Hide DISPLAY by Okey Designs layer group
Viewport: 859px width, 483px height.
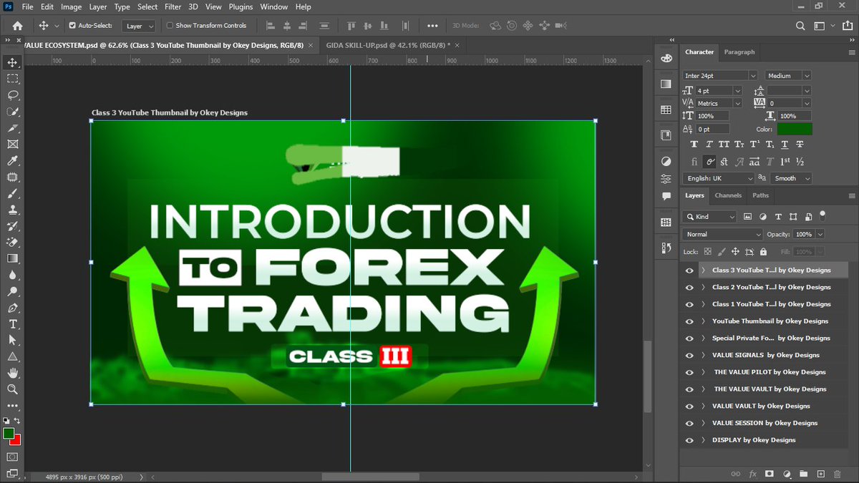pyautogui.click(x=689, y=440)
